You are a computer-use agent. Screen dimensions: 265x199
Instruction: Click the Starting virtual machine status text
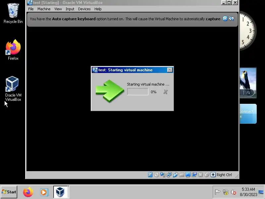pyautogui.click(x=148, y=84)
